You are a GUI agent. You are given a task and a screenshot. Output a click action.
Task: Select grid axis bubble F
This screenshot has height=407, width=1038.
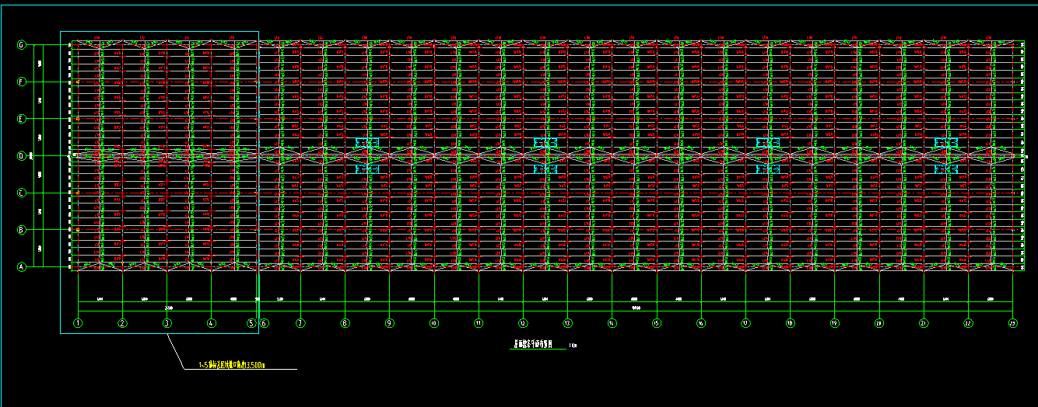[x=22, y=82]
